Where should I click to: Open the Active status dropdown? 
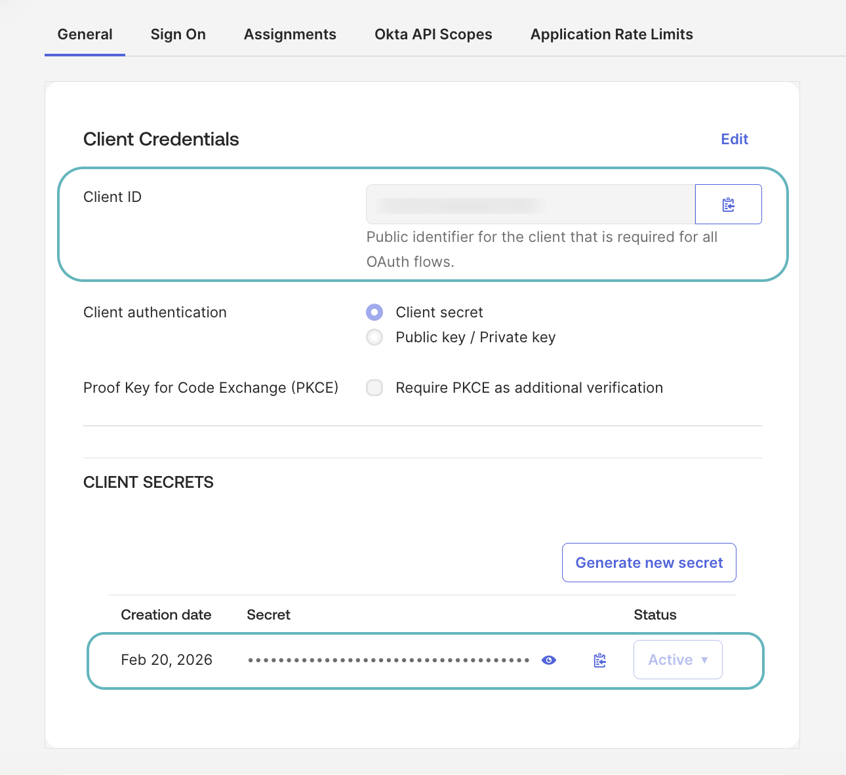tap(677, 660)
